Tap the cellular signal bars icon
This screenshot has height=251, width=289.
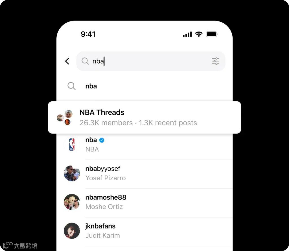(x=187, y=34)
